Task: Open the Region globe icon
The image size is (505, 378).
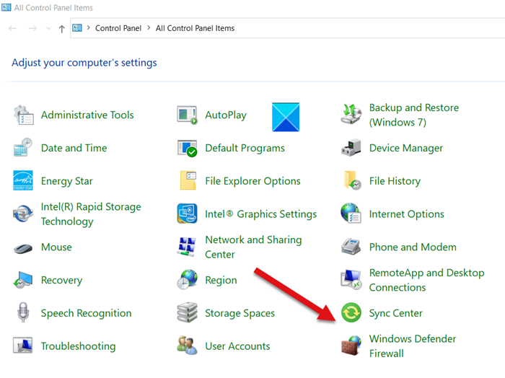Action: [187, 280]
